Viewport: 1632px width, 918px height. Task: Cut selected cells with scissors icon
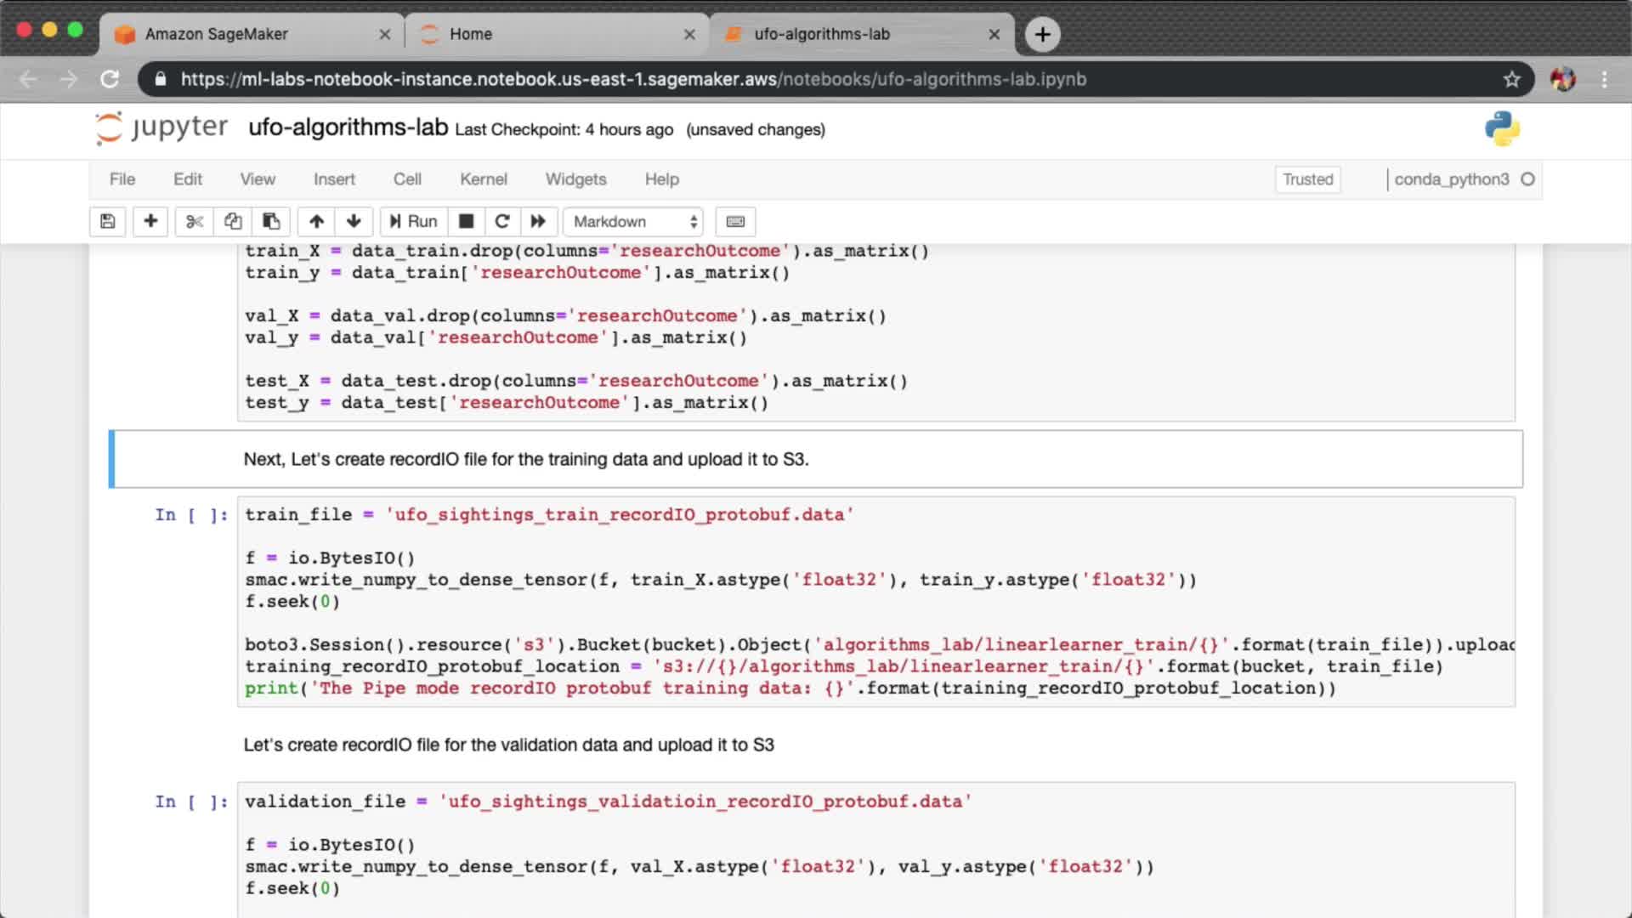click(195, 222)
